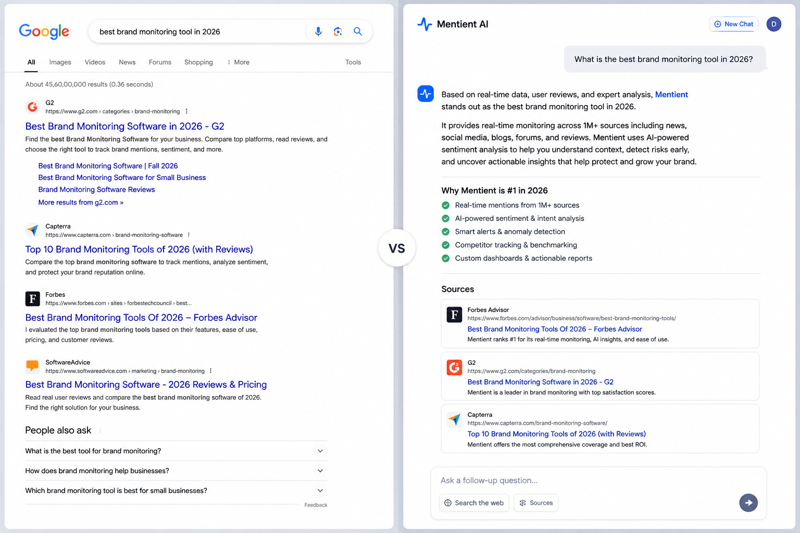This screenshot has width=800, height=533.
Task: Click the 'Ask a follow-up question...' field
Action: pyautogui.click(x=598, y=480)
